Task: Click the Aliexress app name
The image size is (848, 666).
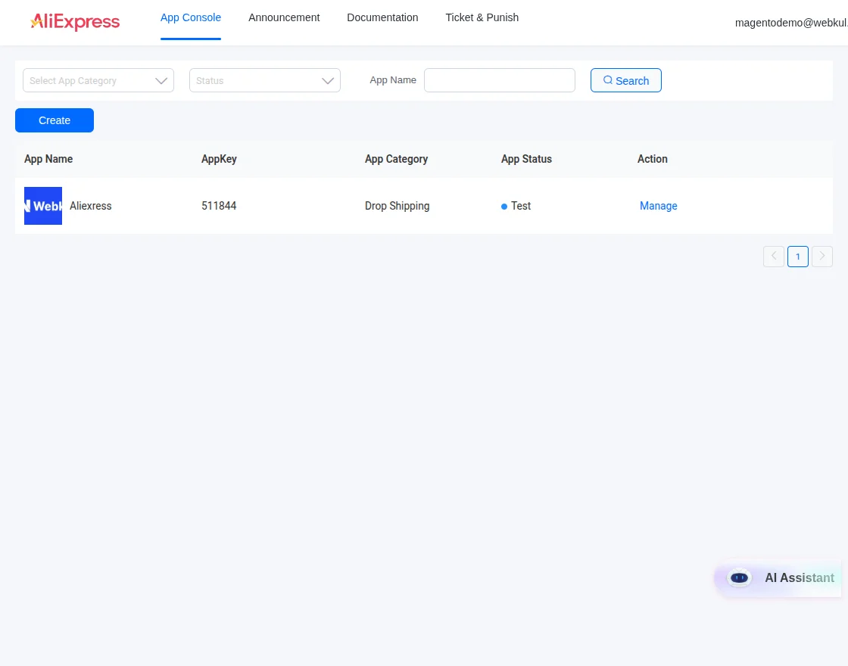Action: 90,206
